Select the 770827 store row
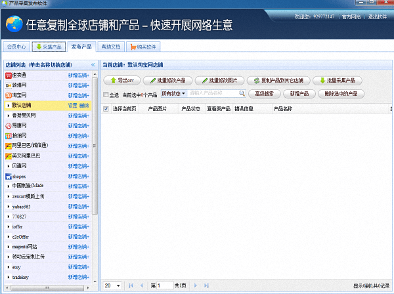394x294 pixels. 48,217
